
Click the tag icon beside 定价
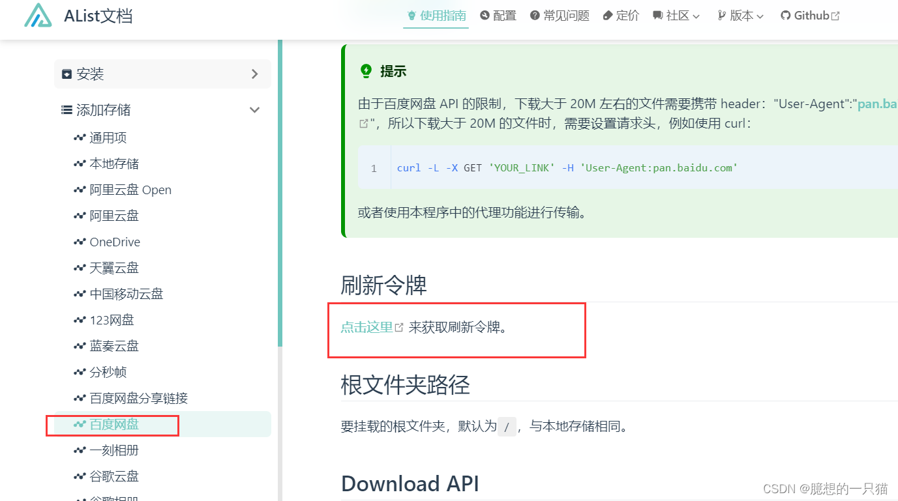click(x=608, y=16)
